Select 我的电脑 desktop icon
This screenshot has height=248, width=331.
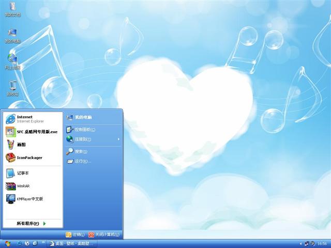(12, 35)
